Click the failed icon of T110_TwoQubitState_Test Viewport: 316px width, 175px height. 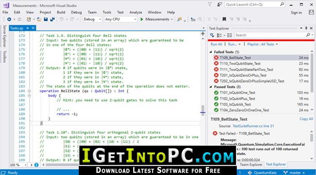[x=216, y=64]
